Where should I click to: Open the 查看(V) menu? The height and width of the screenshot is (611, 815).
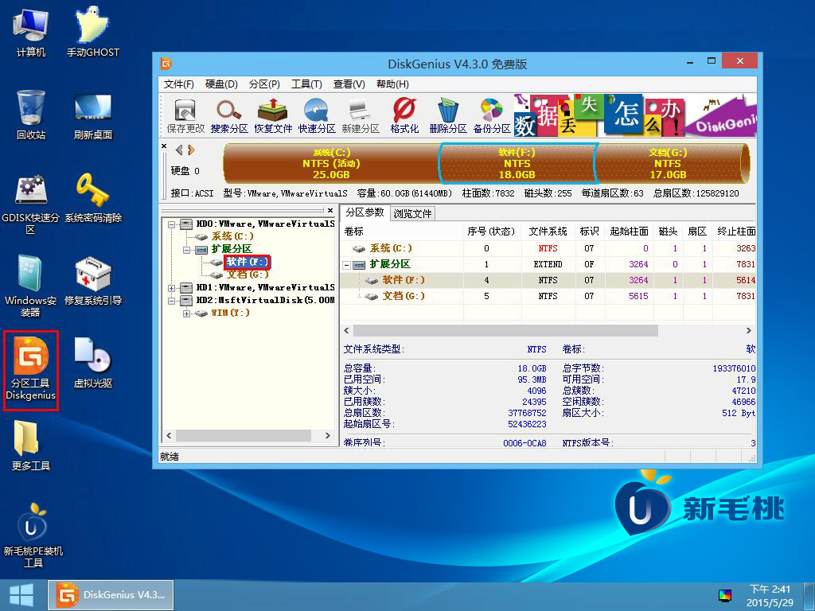[349, 84]
